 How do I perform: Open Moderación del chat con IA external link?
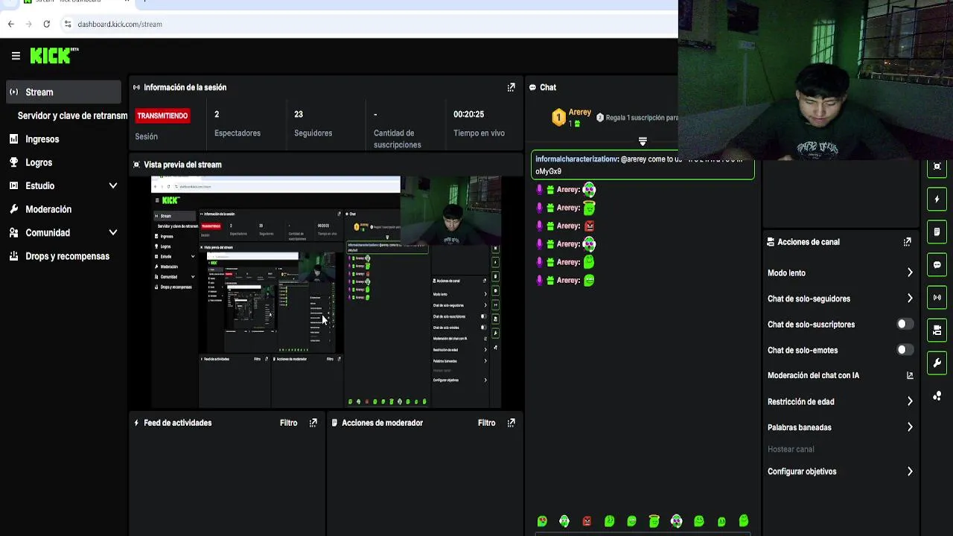point(910,376)
